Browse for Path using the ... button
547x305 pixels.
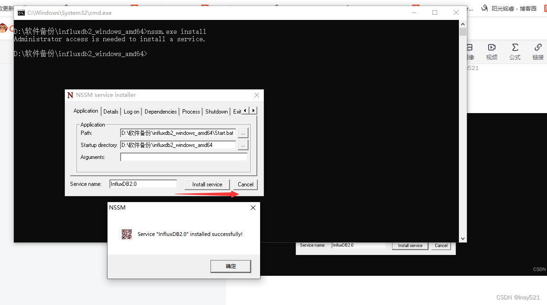[242, 133]
